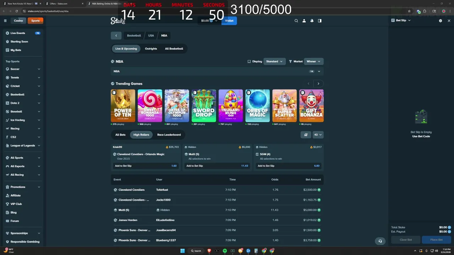Switch to the High Rollers tab

[141, 135]
